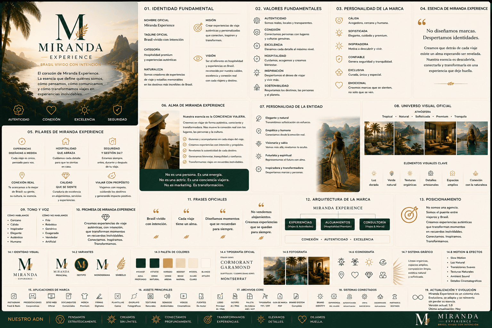Click checkmark beside 'Transformamos viajes en recuerdos'
This screenshot has height=328, width=492.
click(x=185, y=162)
